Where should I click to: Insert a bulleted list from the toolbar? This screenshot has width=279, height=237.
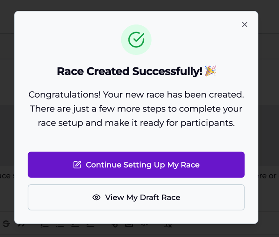pos(60,225)
